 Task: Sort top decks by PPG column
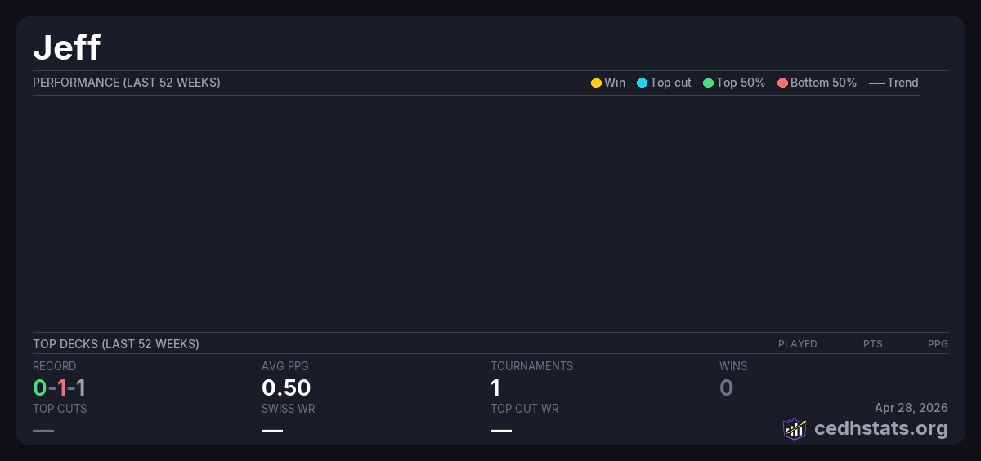pos(938,344)
